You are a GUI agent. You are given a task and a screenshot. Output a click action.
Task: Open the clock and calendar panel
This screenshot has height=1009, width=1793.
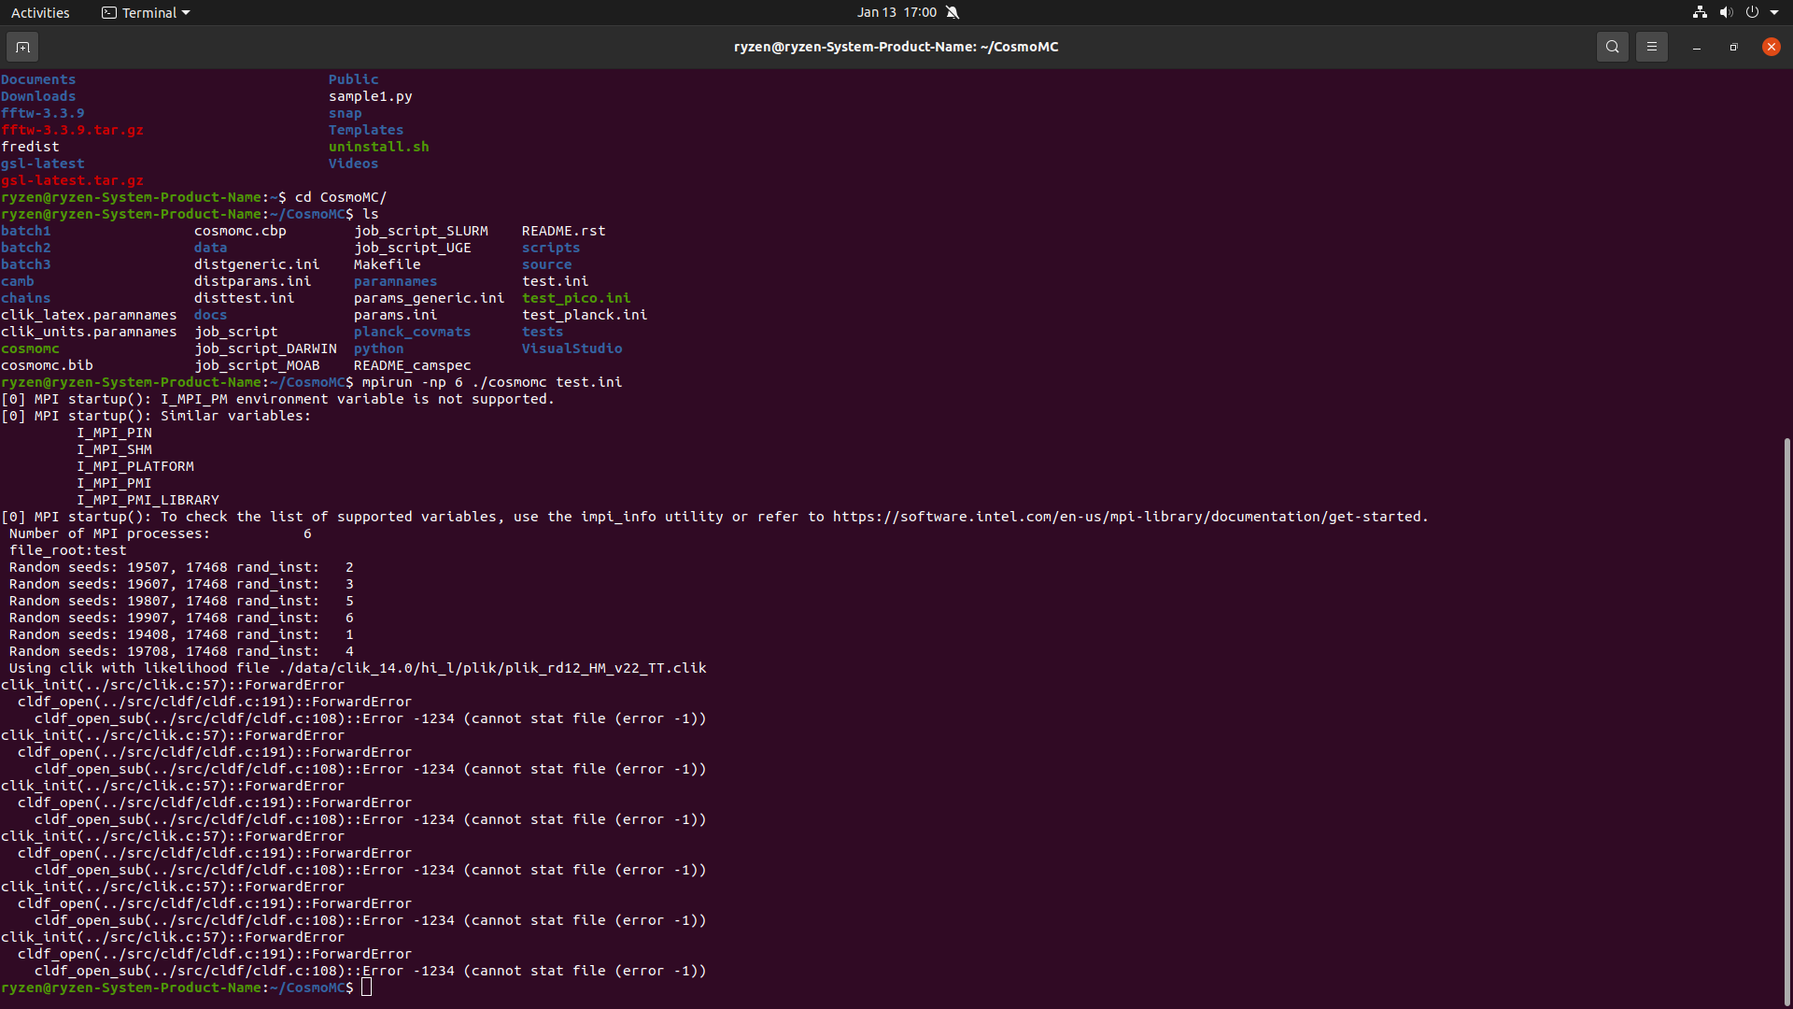896,12
